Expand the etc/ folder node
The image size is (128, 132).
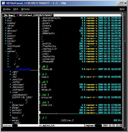click(x=6, y=33)
